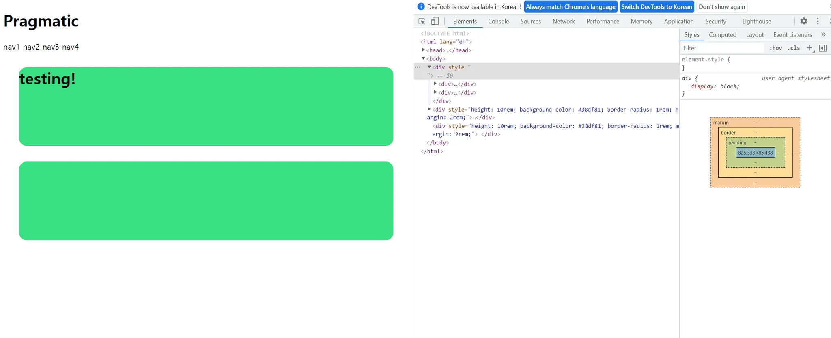This screenshot has width=831, height=338.
Task: Show more Styles pane tabs chevron
Action: (823, 34)
